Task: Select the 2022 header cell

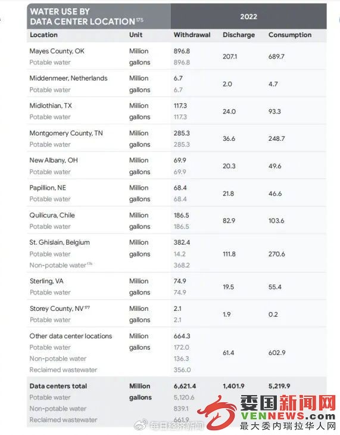Action: click(249, 16)
